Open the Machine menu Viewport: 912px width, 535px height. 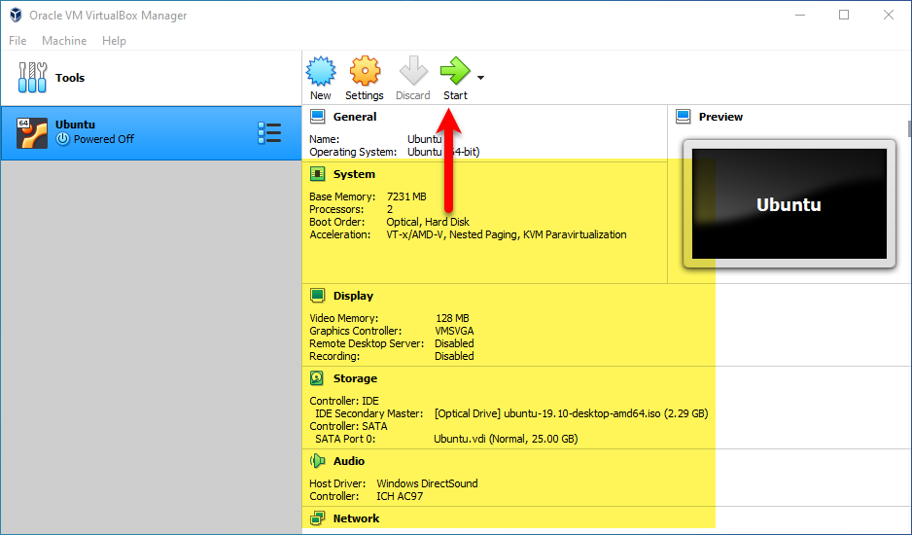tap(64, 41)
